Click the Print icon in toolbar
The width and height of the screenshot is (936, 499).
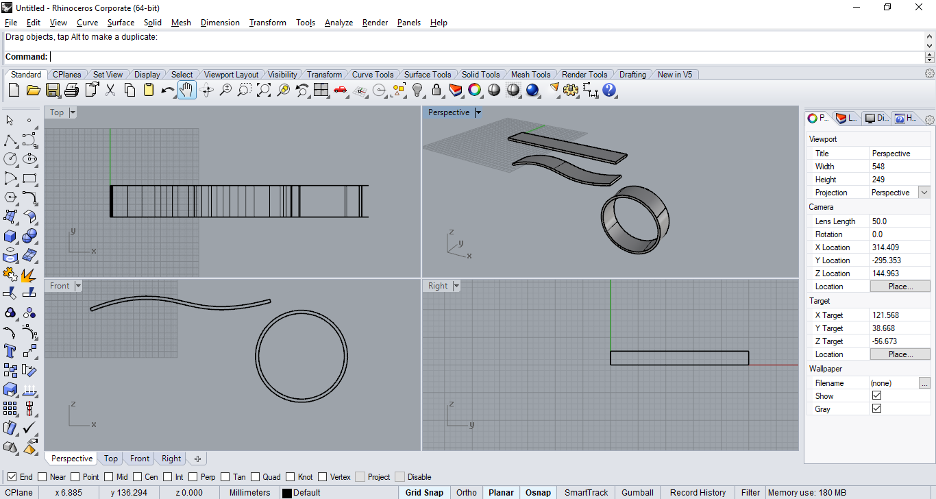tap(72, 90)
